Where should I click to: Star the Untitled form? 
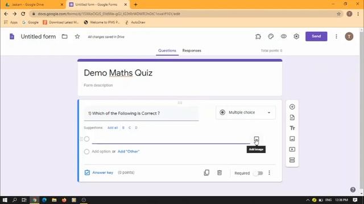[x=77, y=36]
